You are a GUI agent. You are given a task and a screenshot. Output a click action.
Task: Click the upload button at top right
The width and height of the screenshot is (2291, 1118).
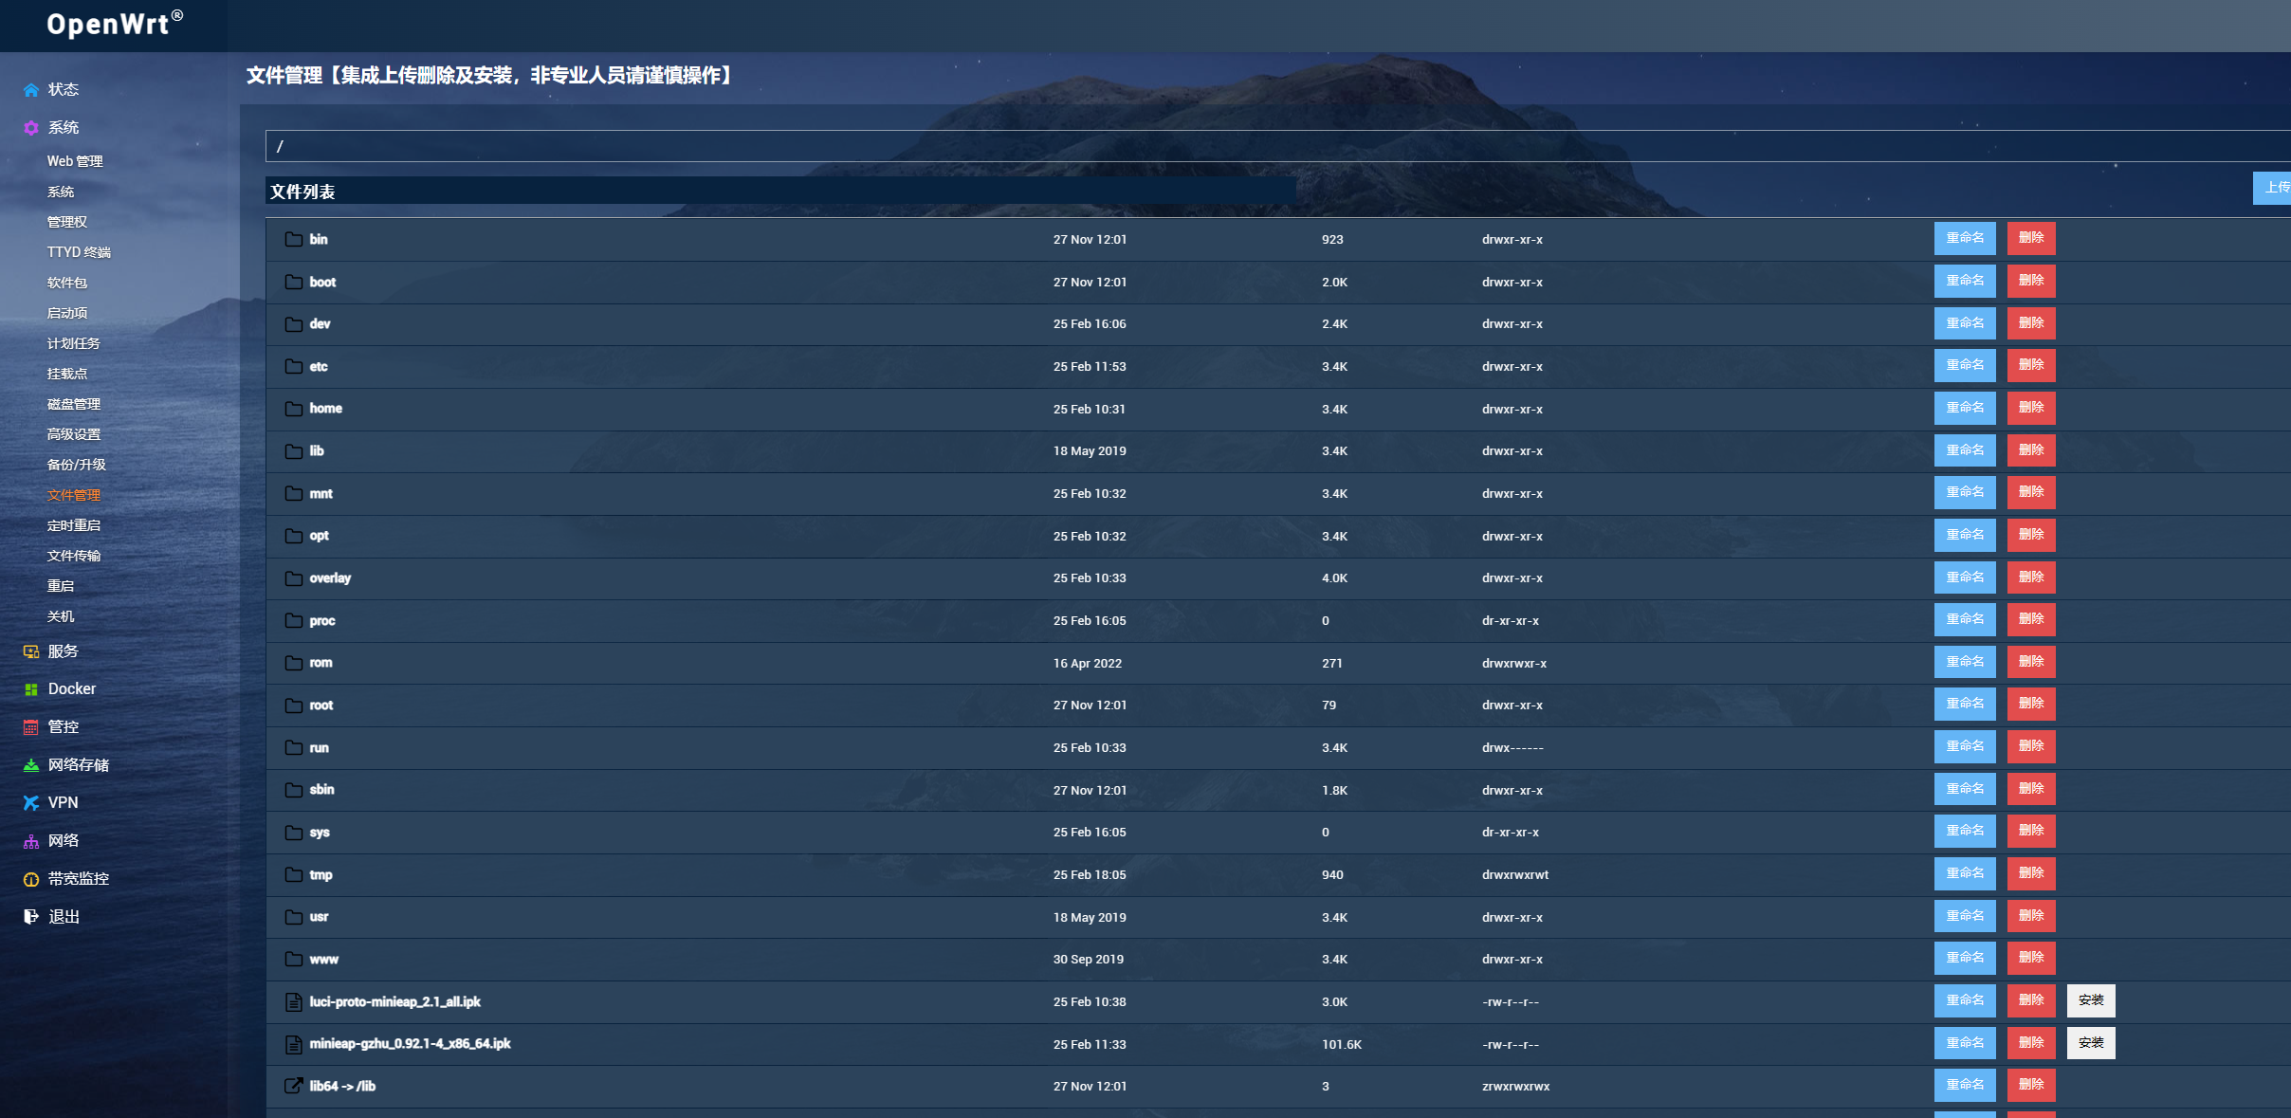click(2274, 188)
